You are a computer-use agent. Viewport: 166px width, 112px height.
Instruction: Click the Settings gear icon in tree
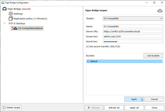(11, 14)
